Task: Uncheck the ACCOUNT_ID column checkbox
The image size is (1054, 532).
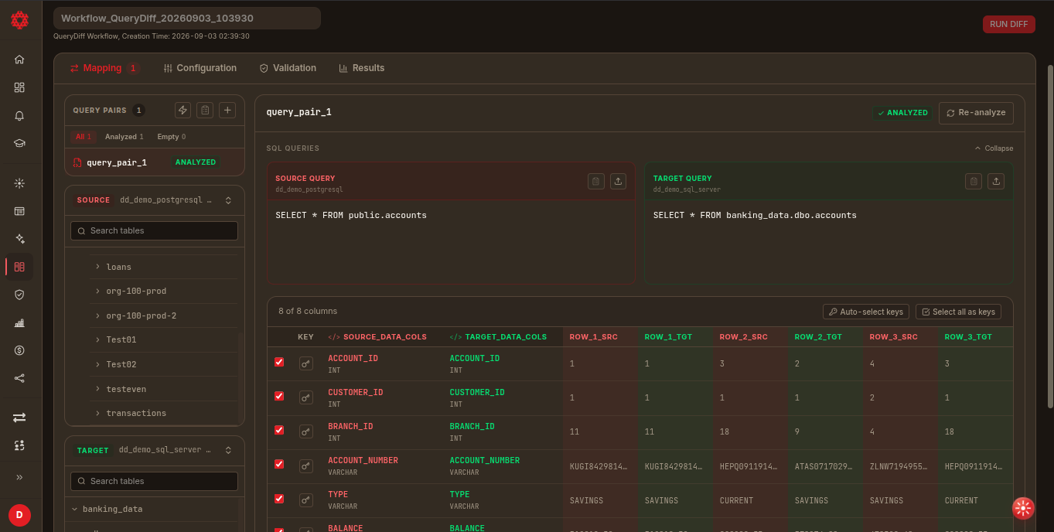Action: tap(279, 362)
